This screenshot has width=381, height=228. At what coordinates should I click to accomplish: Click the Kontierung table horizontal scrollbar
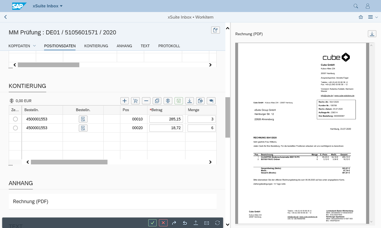[x=69, y=162]
